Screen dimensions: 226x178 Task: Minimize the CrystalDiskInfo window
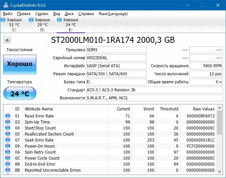point(187,5)
